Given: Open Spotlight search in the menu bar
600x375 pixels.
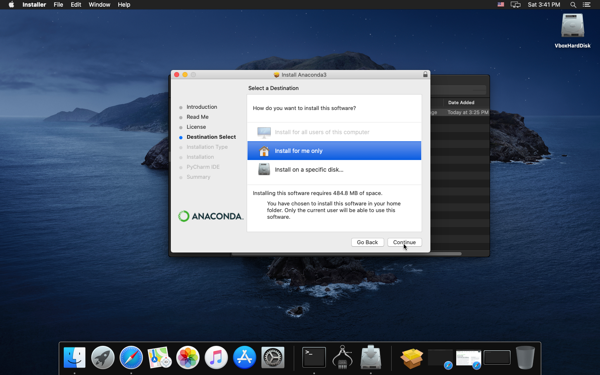Looking at the screenshot, I should 573,5.
